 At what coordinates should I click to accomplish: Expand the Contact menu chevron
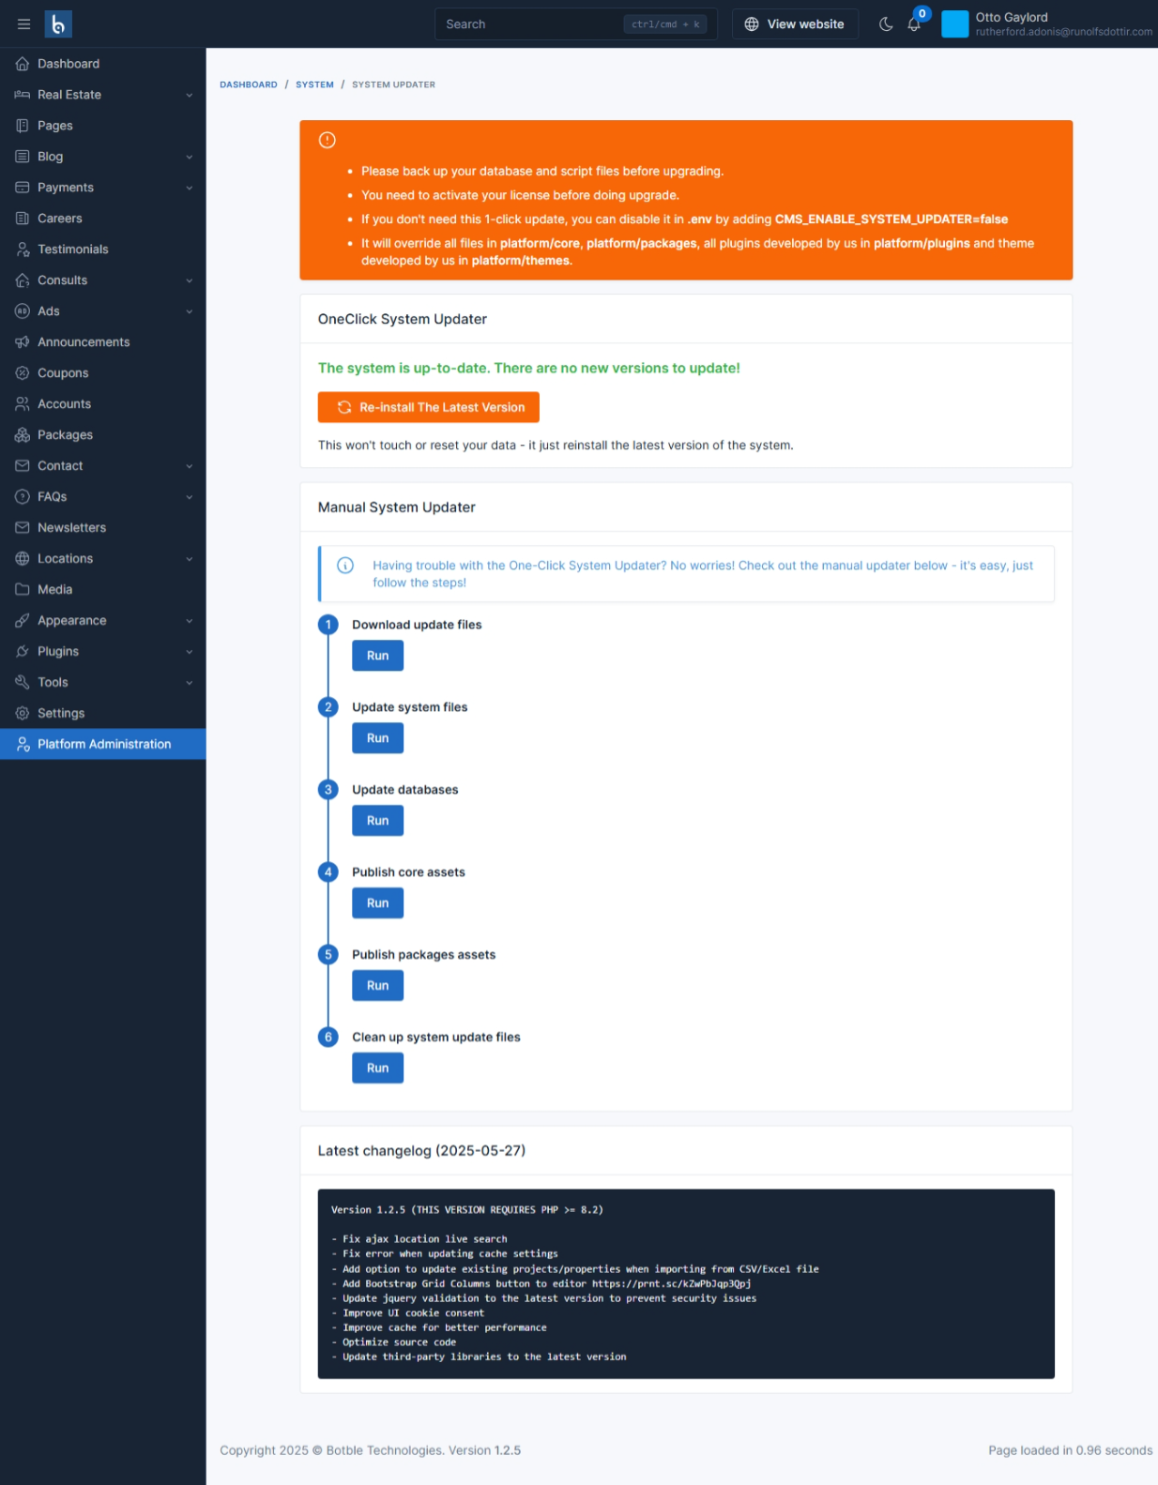coord(190,466)
